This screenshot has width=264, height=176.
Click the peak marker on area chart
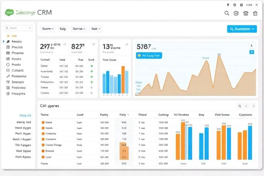[219, 54]
